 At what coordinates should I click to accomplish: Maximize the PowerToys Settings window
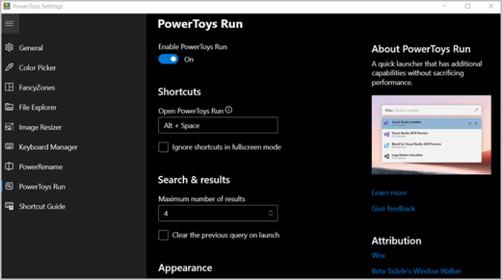[x=468, y=6]
